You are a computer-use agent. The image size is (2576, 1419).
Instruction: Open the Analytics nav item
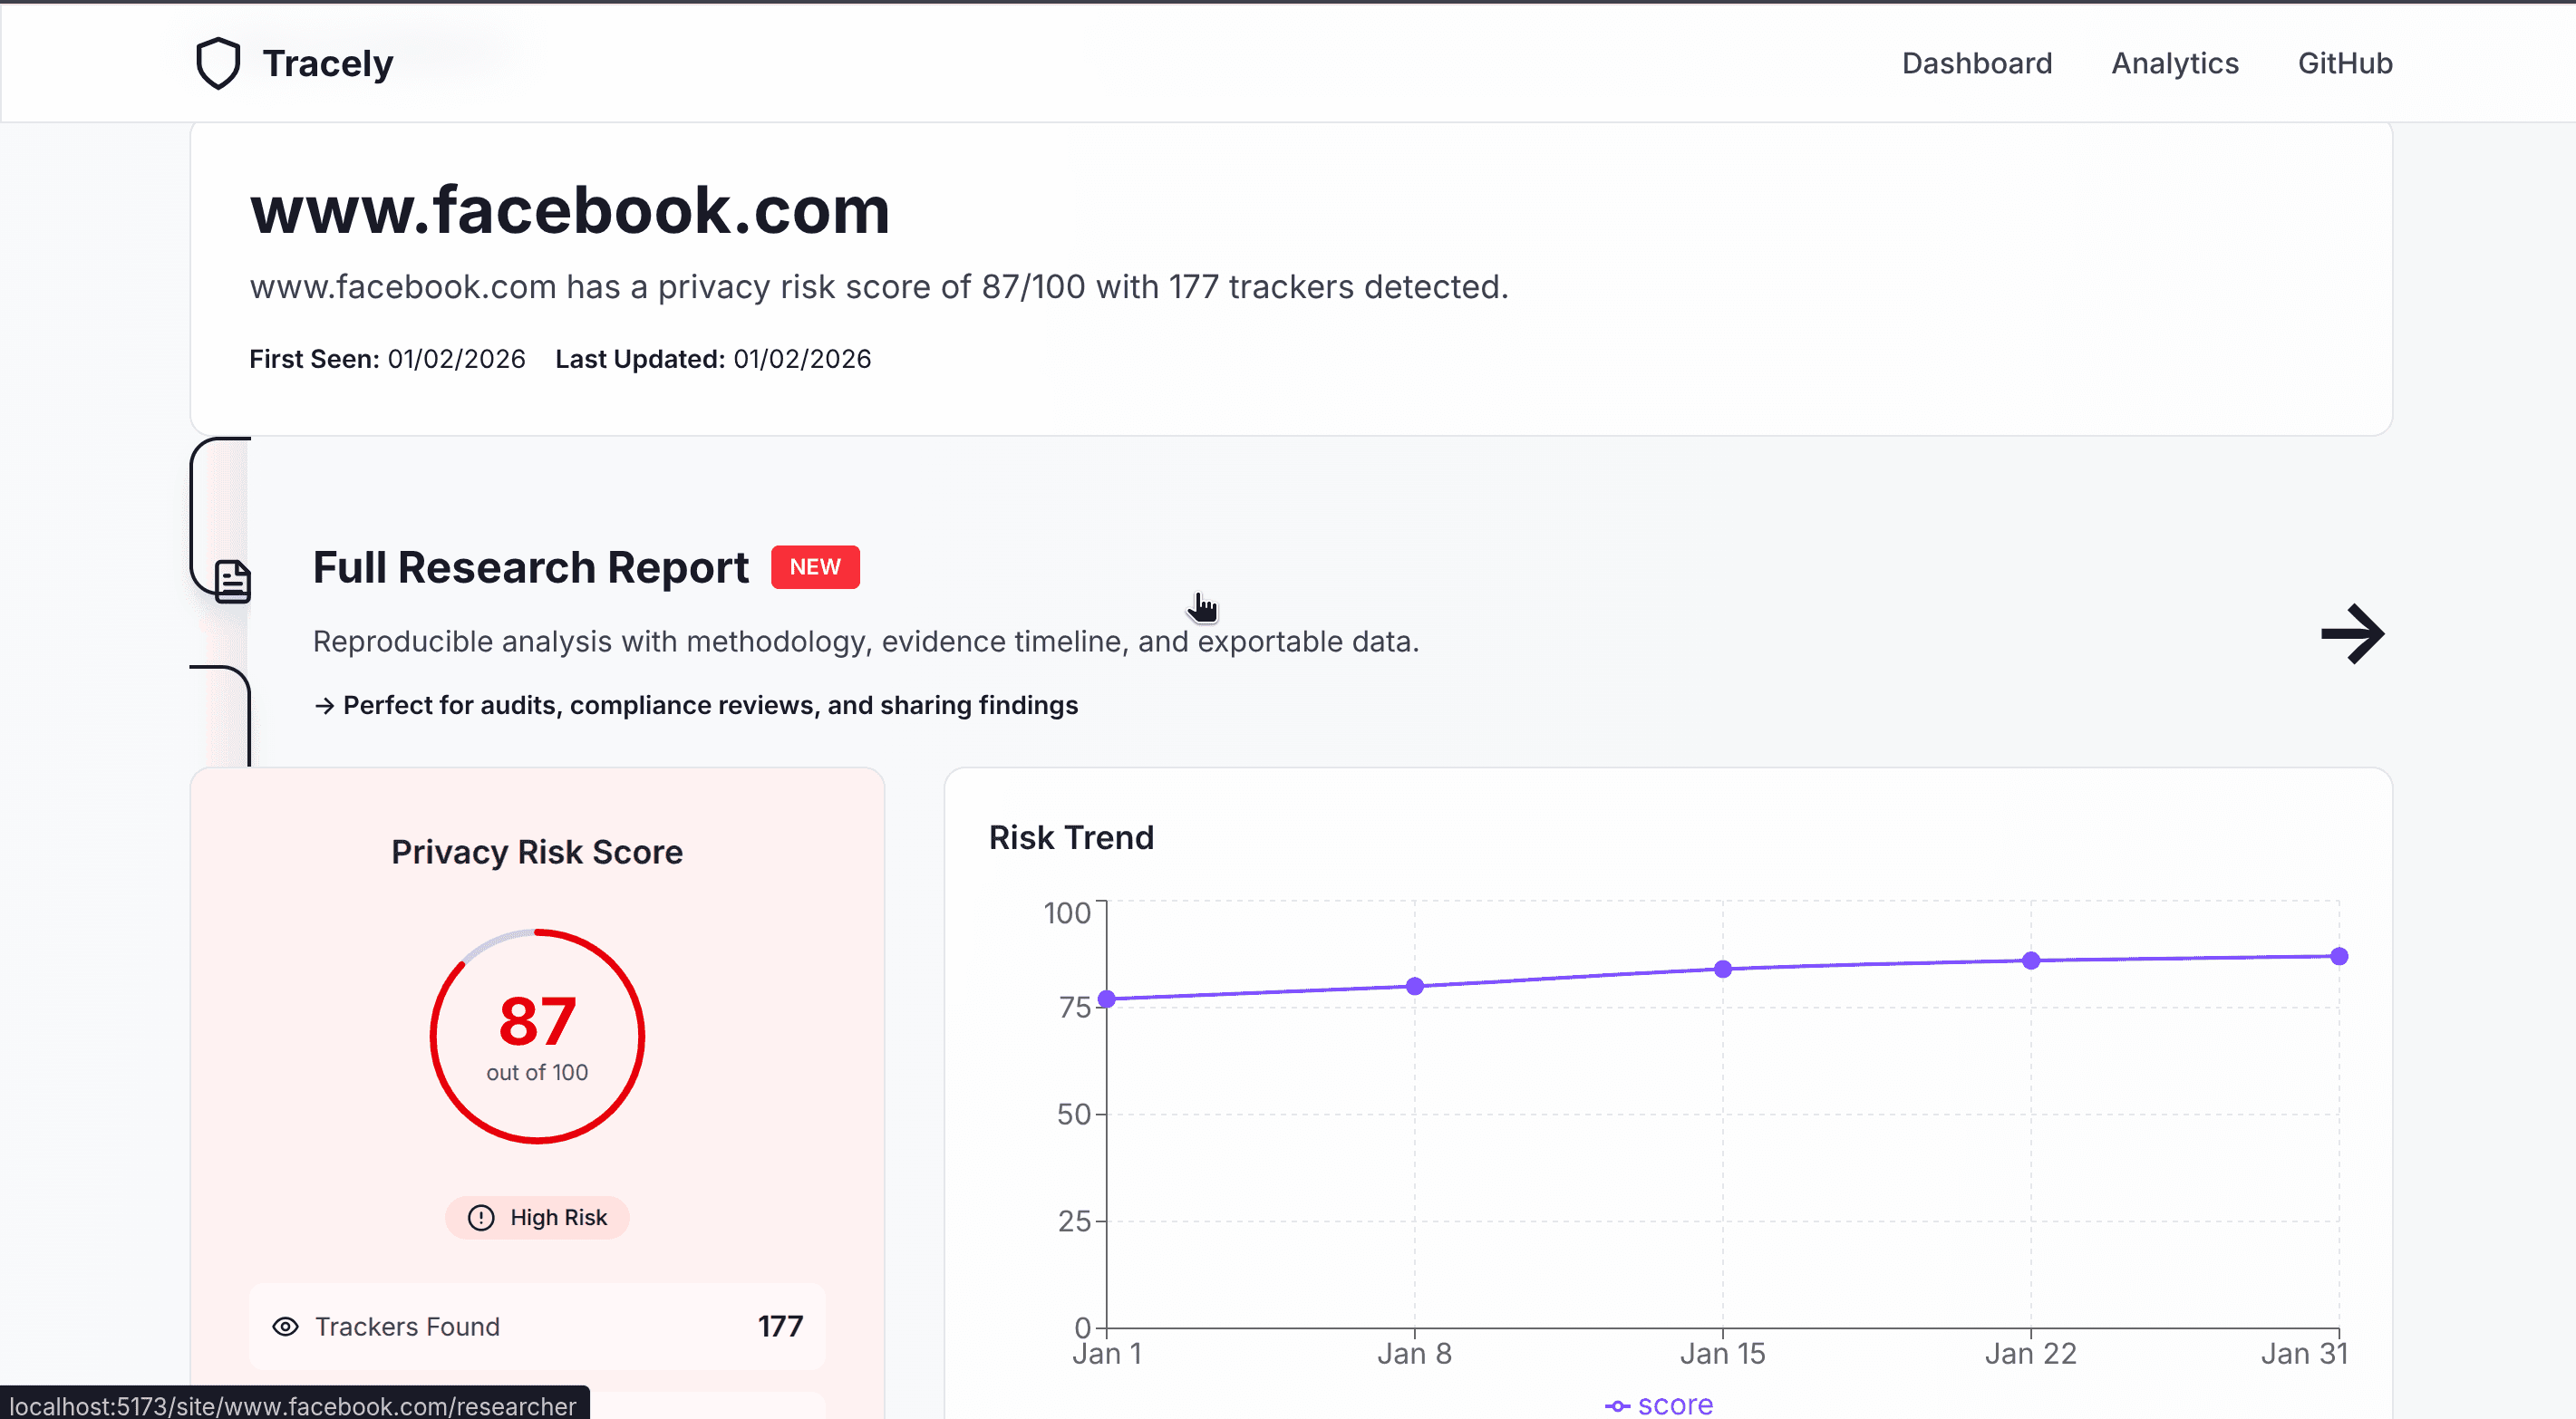coord(2174,63)
